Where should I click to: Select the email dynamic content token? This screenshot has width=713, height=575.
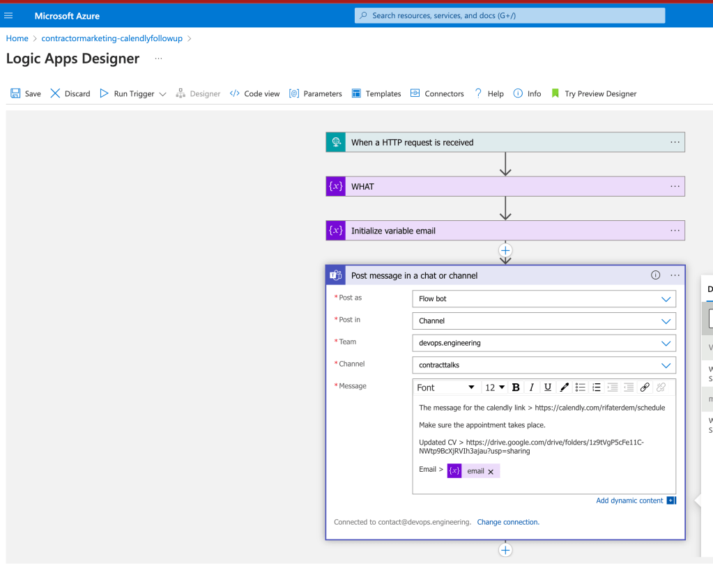click(473, 471)
